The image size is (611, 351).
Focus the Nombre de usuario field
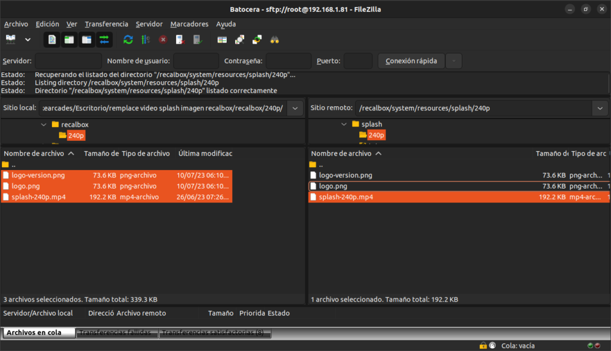pos(196,61)
